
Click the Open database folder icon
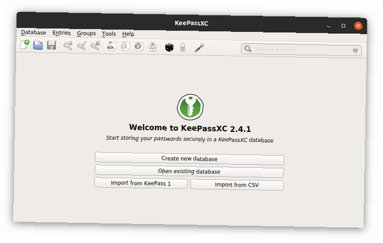38,45
